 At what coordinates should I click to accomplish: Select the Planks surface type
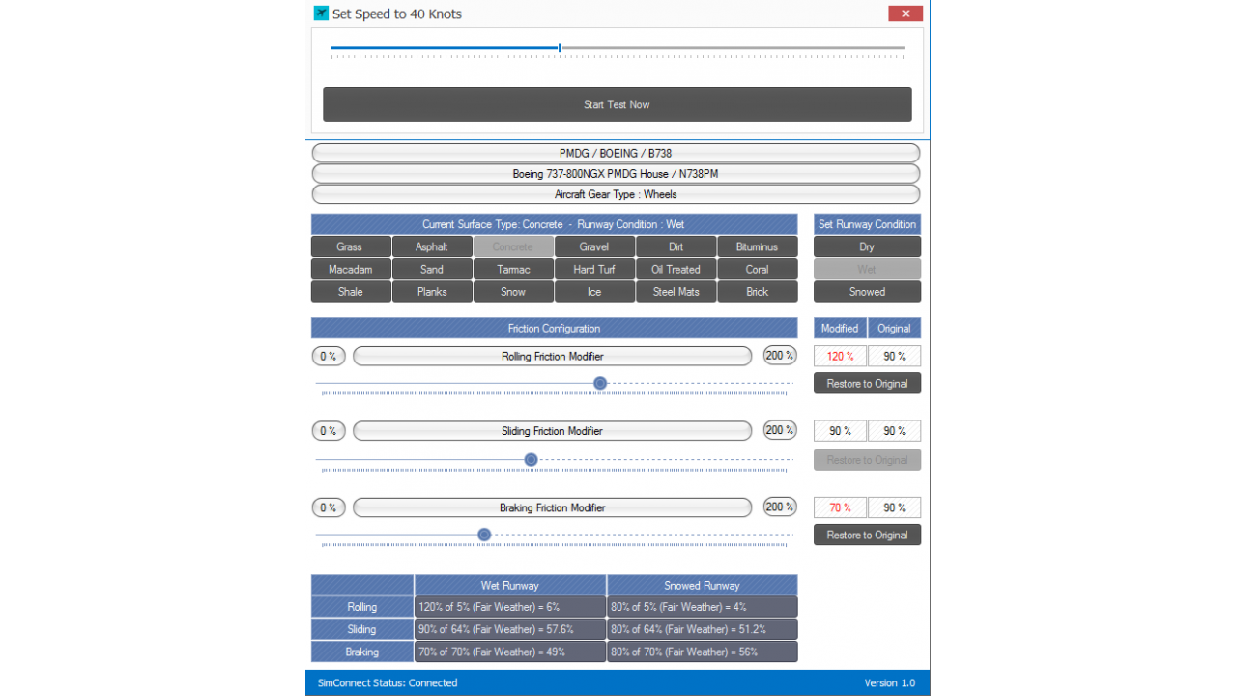(432, 291)
